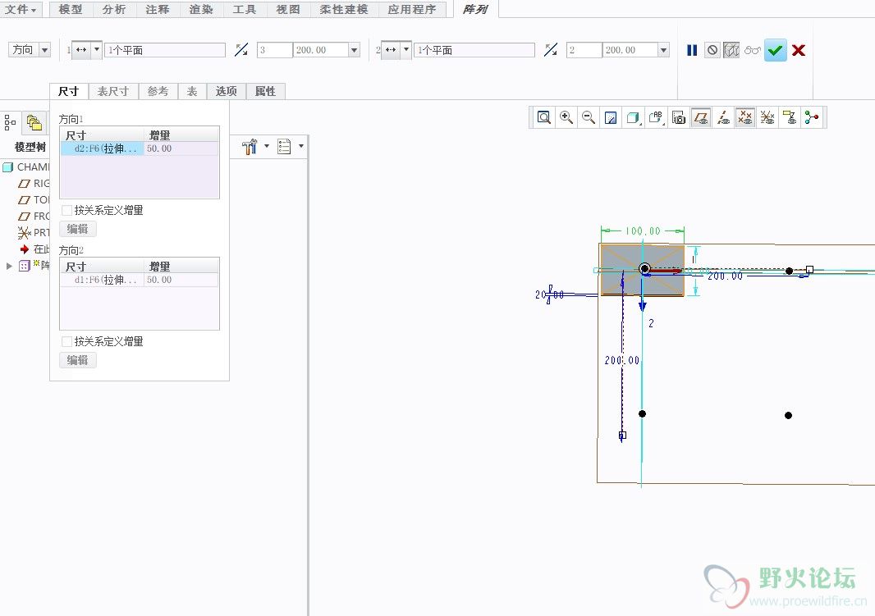Open tree settings dropdown arrow
This screenshot has height=616, width=875.
pyautogui.click(x=266, y=146)
